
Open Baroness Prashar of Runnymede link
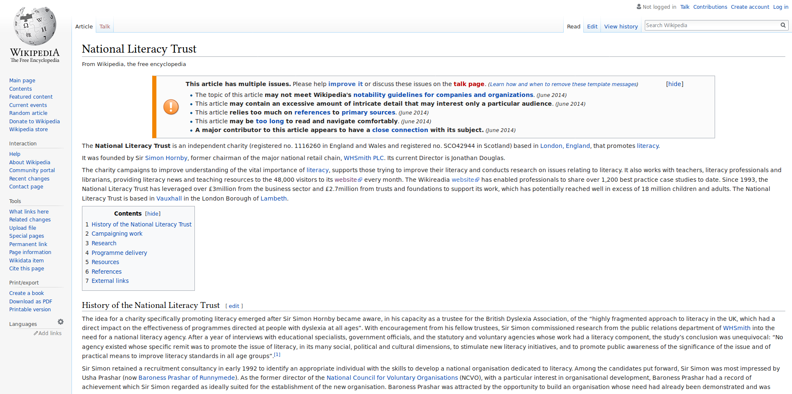point(187,378)
